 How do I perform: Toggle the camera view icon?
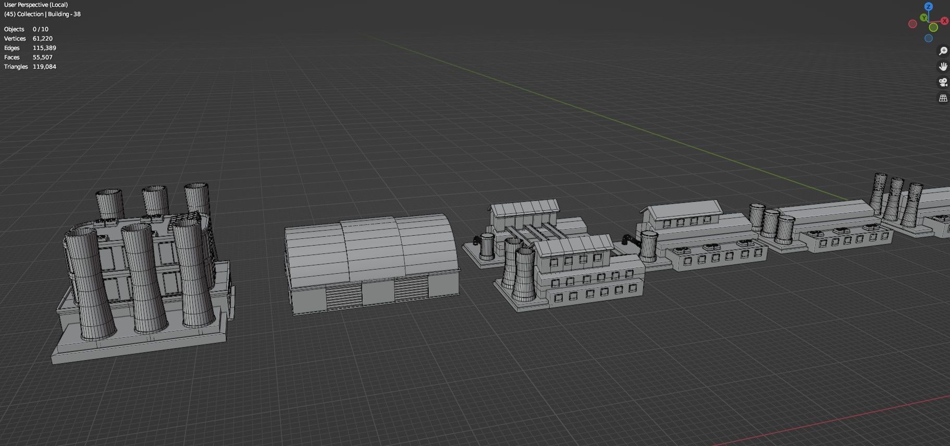(x=943, y=82)
